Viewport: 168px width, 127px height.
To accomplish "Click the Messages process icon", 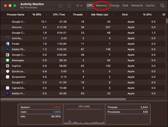I will tap(8, 60).
